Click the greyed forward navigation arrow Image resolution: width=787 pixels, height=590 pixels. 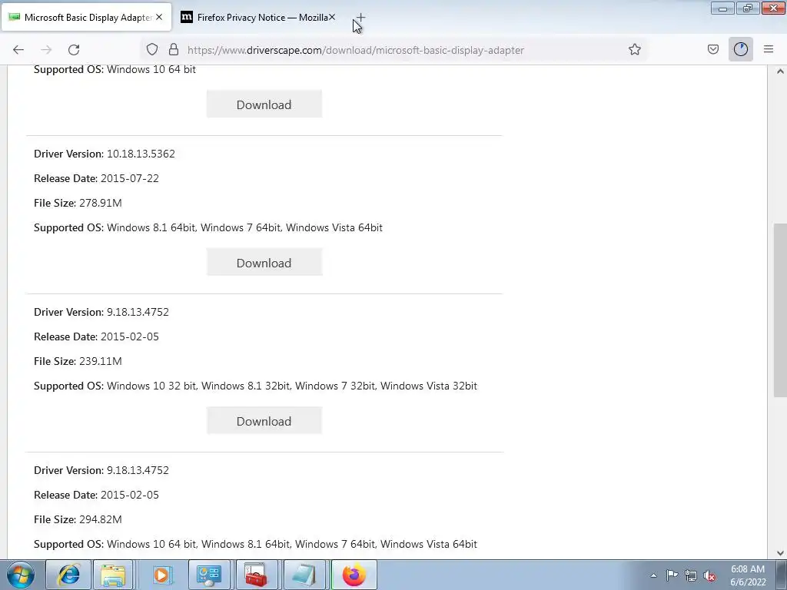pyautogui.click(x=46, y=50)
